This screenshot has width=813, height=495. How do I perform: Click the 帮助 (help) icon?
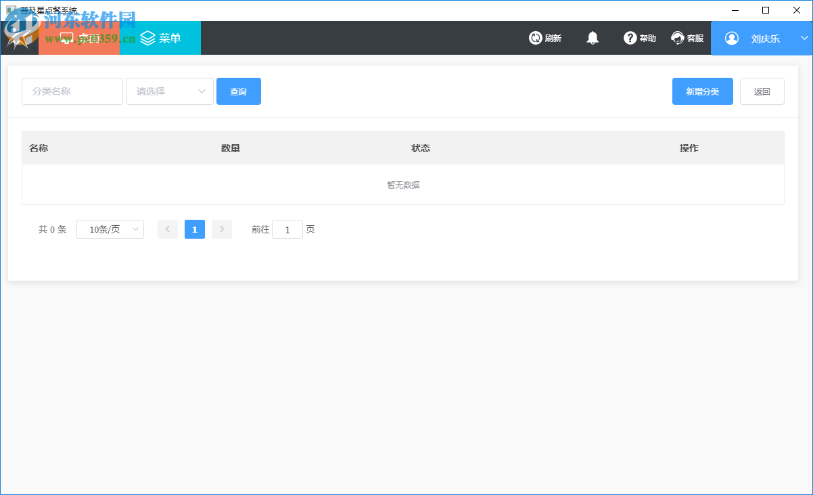(629, 38)
